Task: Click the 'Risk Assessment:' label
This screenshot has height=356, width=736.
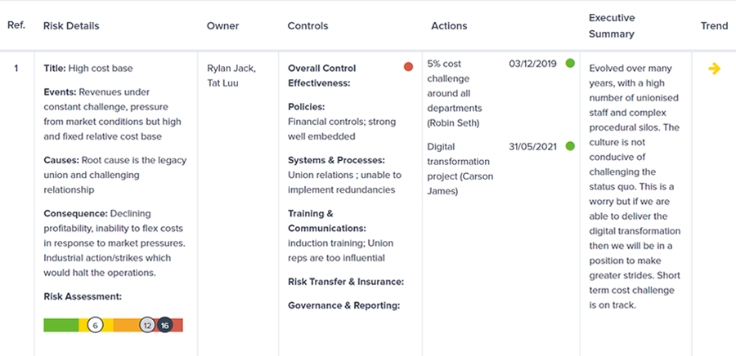Action: pos(83,296)
